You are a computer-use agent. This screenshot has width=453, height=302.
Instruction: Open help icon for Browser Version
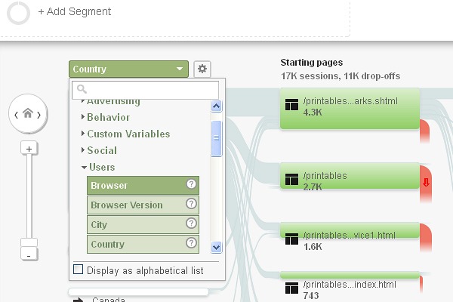[x=191, y=204]
